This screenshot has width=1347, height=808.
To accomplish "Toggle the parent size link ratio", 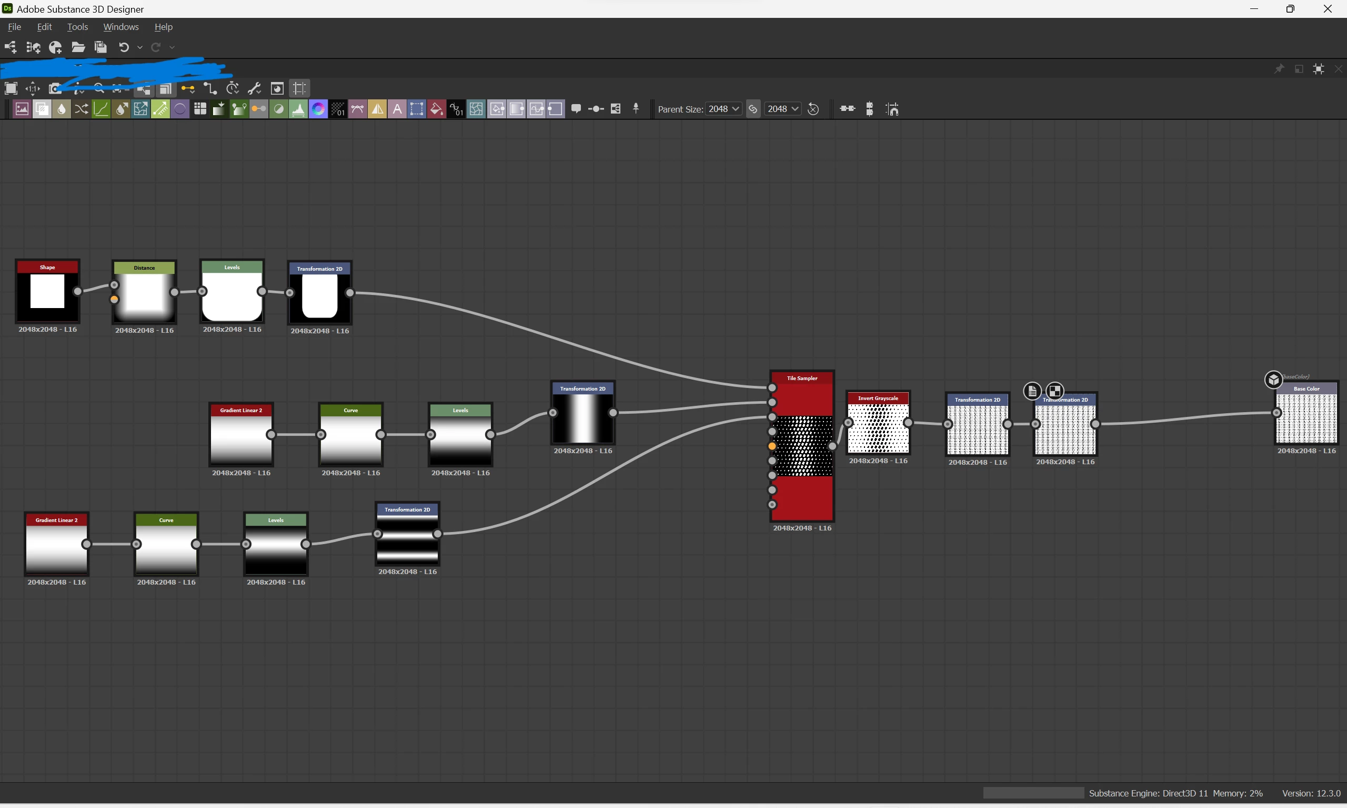I will click(x=753, y=109).
